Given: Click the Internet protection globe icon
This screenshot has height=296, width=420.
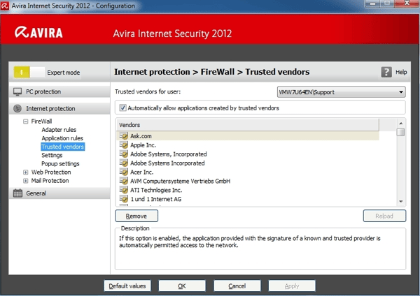Looking at the screenshot, I should tap(17, 108).
